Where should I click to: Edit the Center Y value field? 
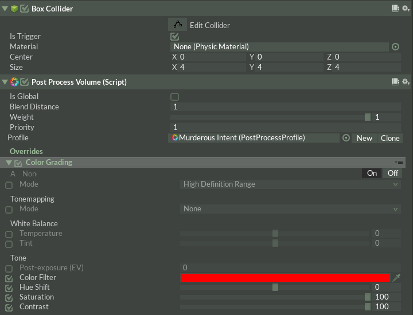[x=290, y=57]
